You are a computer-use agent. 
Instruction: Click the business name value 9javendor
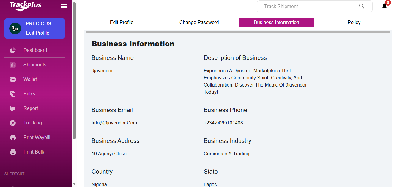tap(102, 71)
